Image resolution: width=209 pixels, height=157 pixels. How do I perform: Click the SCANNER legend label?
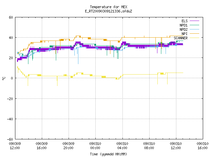click(181, 38)
